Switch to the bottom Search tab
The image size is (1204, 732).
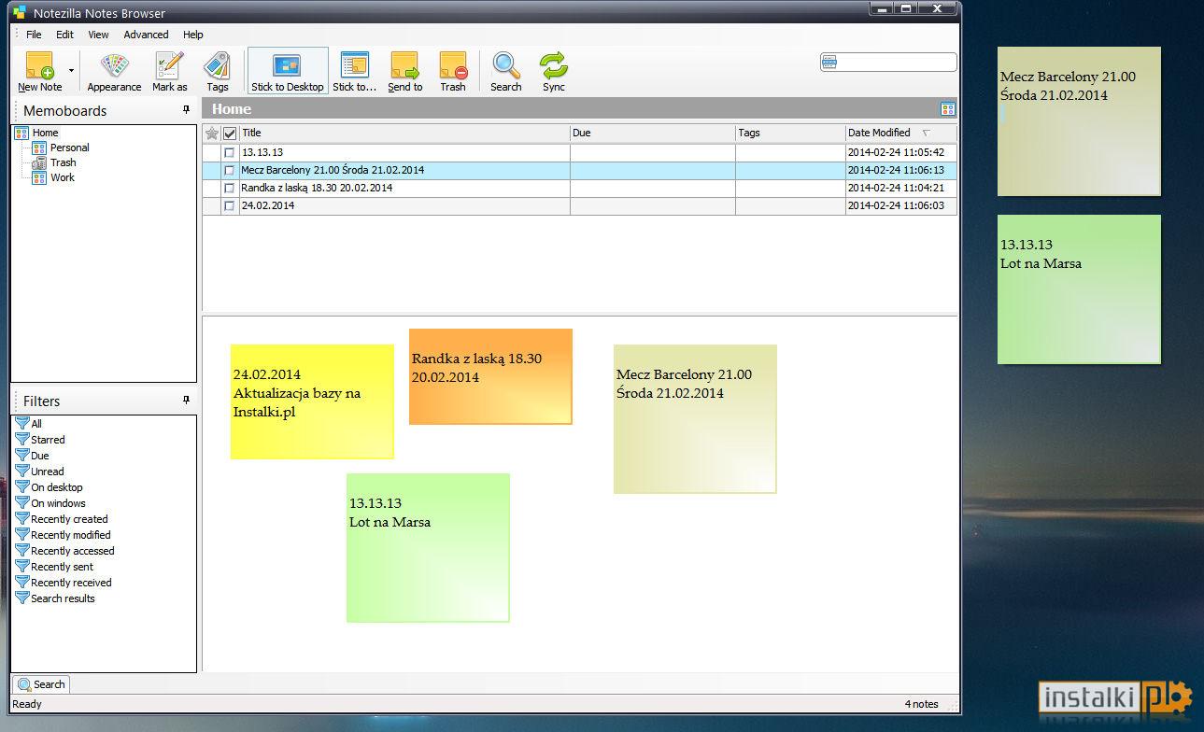tap(41, 684)
